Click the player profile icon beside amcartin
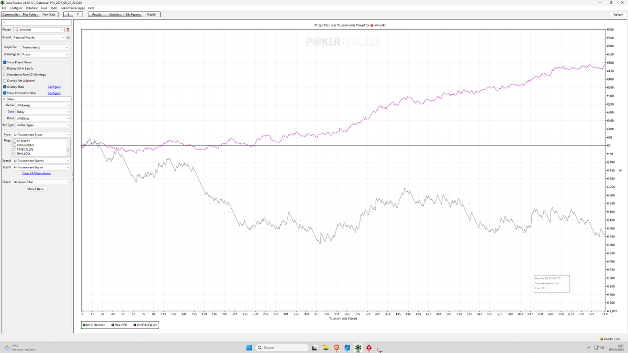This screenshot has width=628, height=353. point(68,30)
